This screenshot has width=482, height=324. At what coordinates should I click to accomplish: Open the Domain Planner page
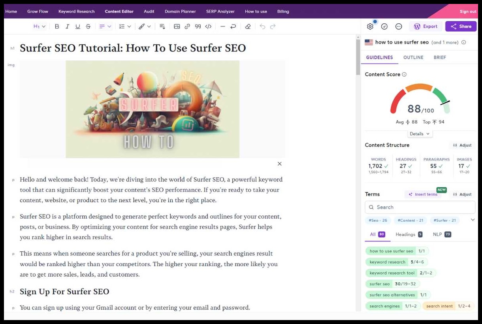pos(180,11)
